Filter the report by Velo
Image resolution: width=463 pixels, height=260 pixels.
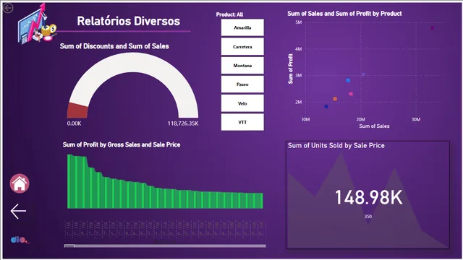point(242,103)
